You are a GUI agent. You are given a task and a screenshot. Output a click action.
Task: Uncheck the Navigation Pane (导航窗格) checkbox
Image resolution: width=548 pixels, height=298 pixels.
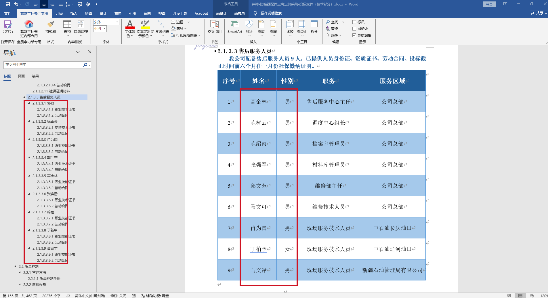pyautogui.click(x=354, y=35)
